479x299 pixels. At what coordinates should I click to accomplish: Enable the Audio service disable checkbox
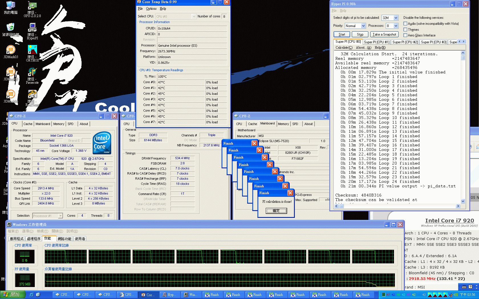405,24
